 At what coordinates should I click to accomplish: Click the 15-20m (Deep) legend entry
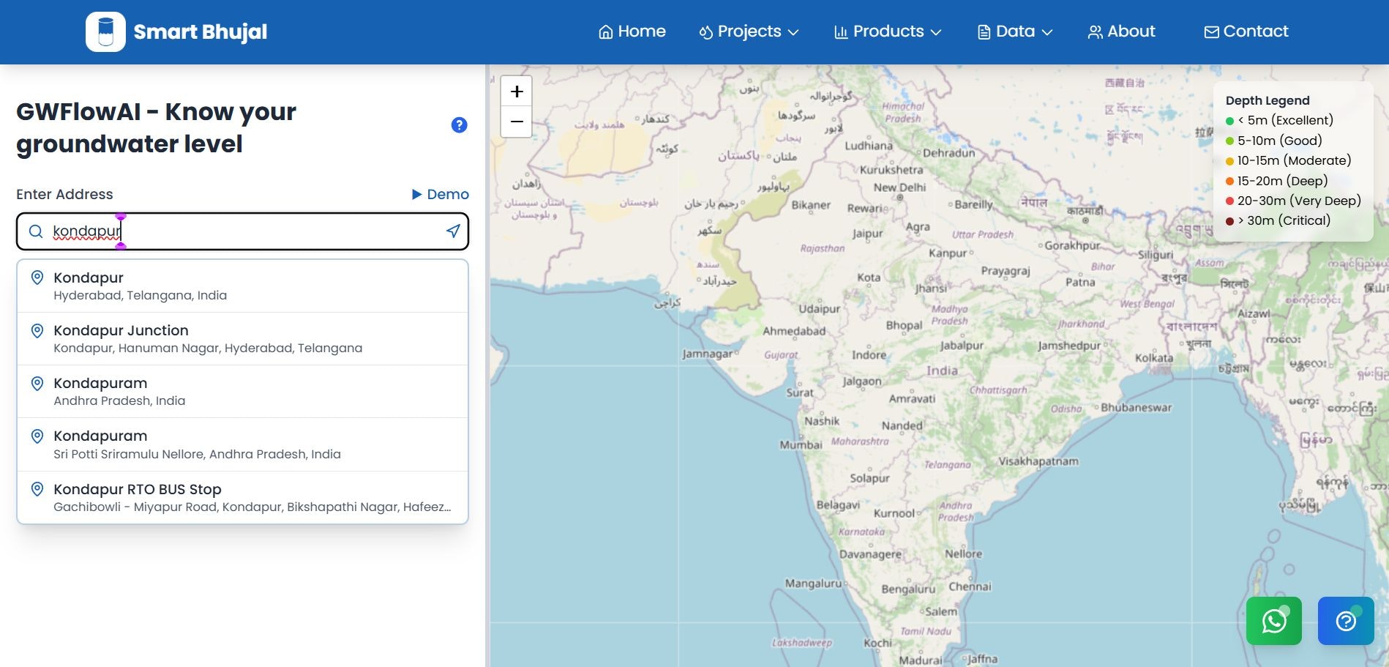pyautogui.click(x=1277, y=181)
